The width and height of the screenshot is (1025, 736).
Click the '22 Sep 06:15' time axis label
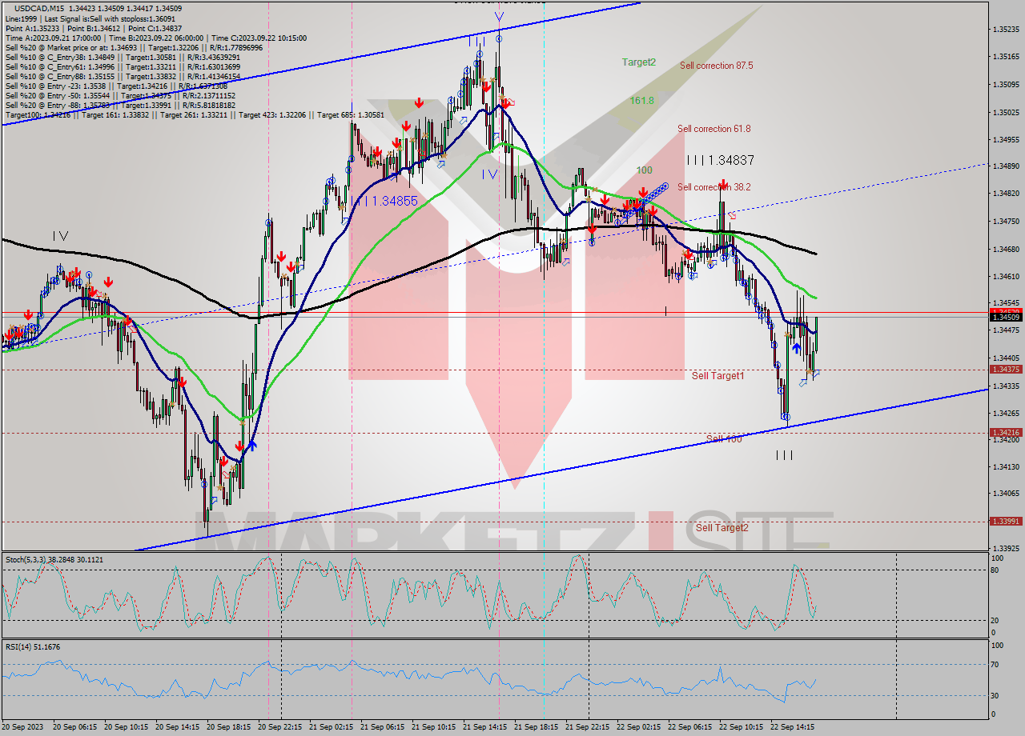click(x=689, y=727)
